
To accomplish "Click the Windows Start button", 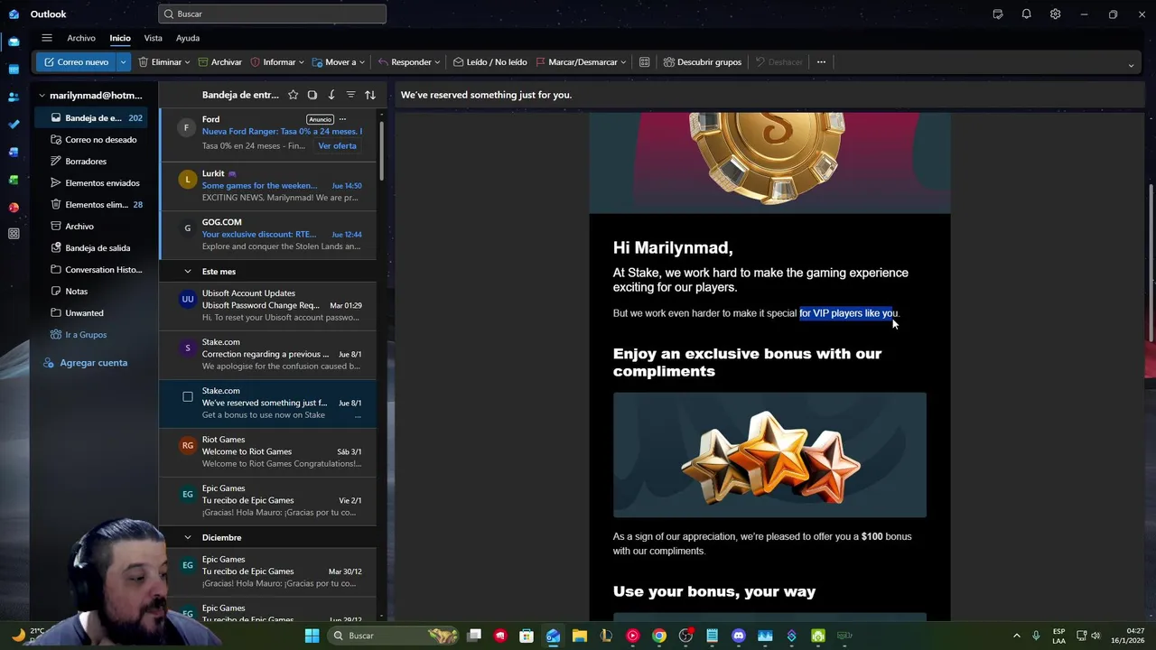I will pyautogui.click(x=312, y=636).
